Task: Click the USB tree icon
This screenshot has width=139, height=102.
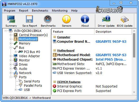Action: (x=21, y=90)
